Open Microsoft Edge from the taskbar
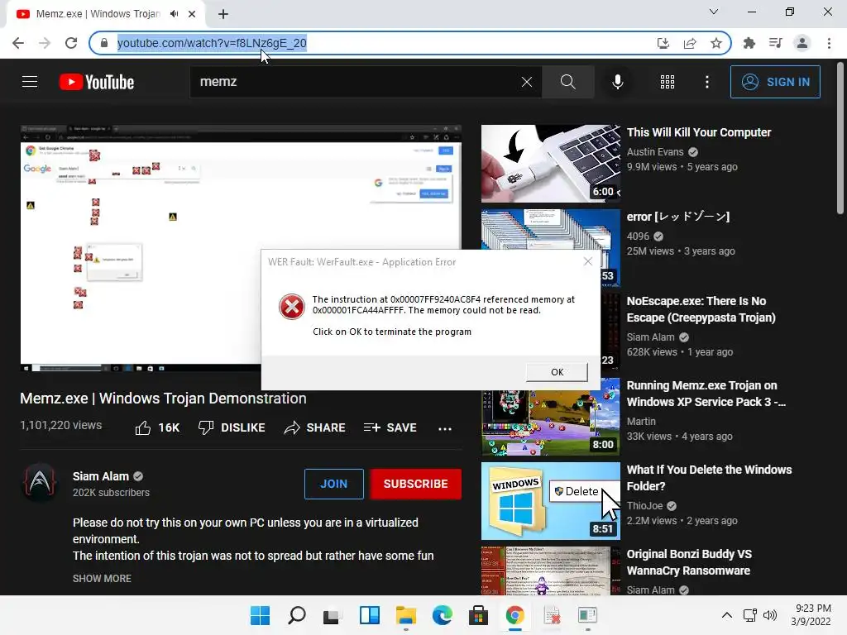The height and width of the screenshot is (635, 847). [442, 615]
